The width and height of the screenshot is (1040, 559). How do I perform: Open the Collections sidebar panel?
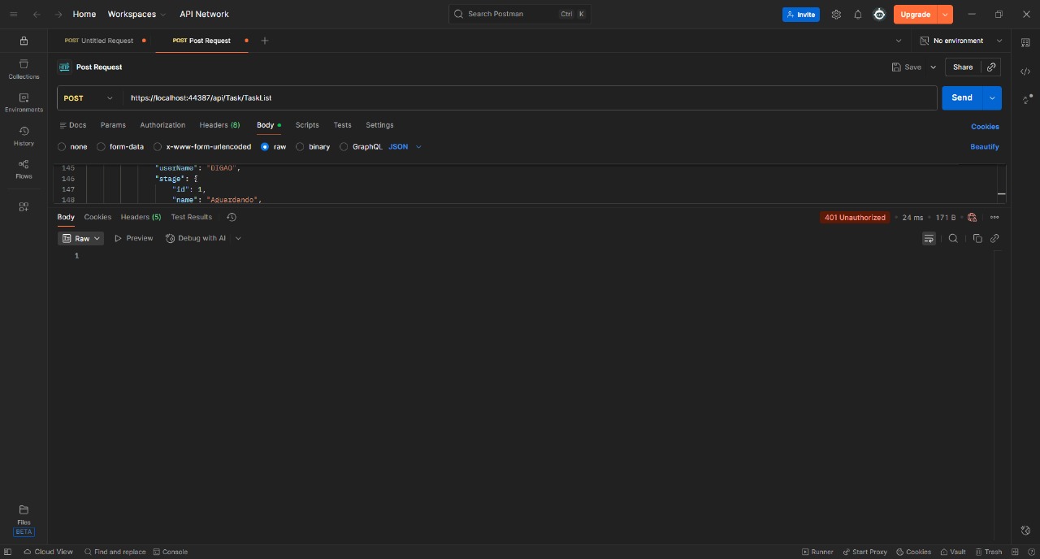24,69
